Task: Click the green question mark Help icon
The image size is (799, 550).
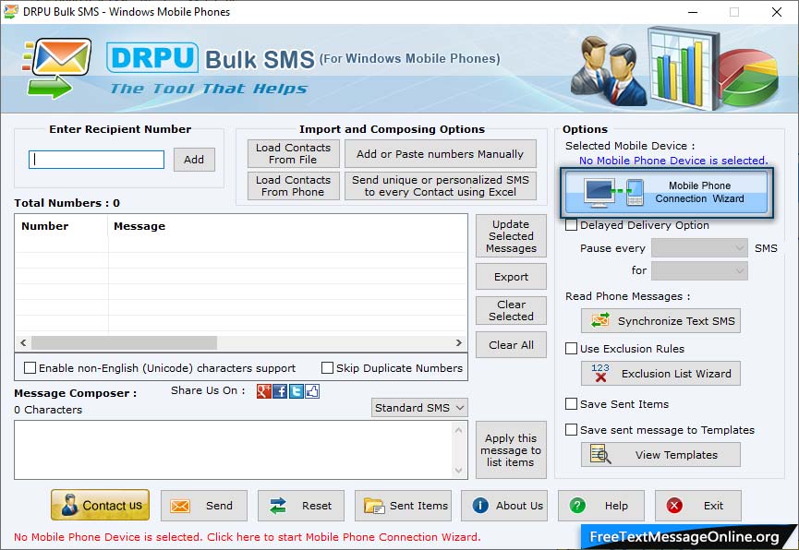Action: 577,505
